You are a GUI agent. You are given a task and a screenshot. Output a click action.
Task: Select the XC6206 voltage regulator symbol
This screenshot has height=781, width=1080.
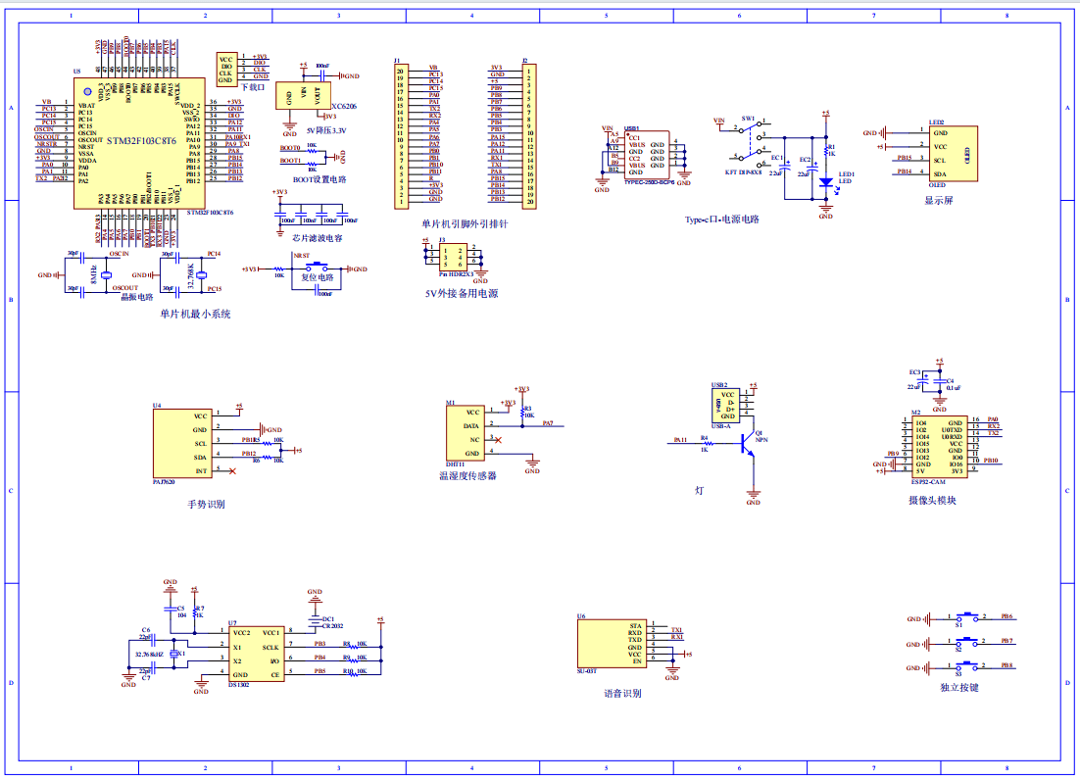point(303,96)
